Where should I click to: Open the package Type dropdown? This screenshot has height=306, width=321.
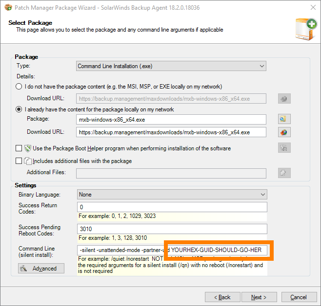(x=171, y=66)
